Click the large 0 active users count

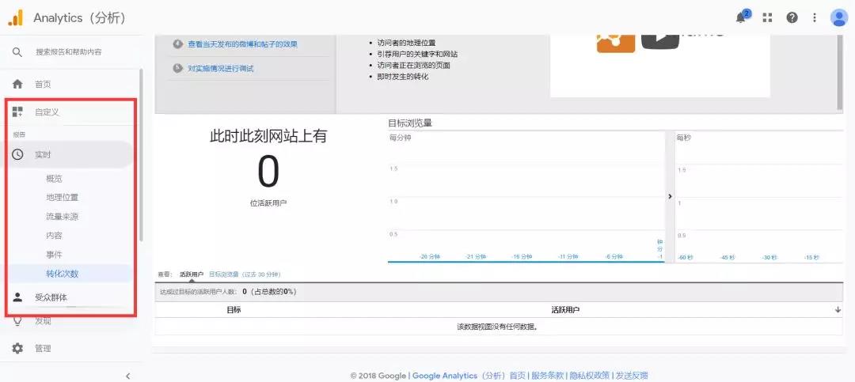(268, 172)
